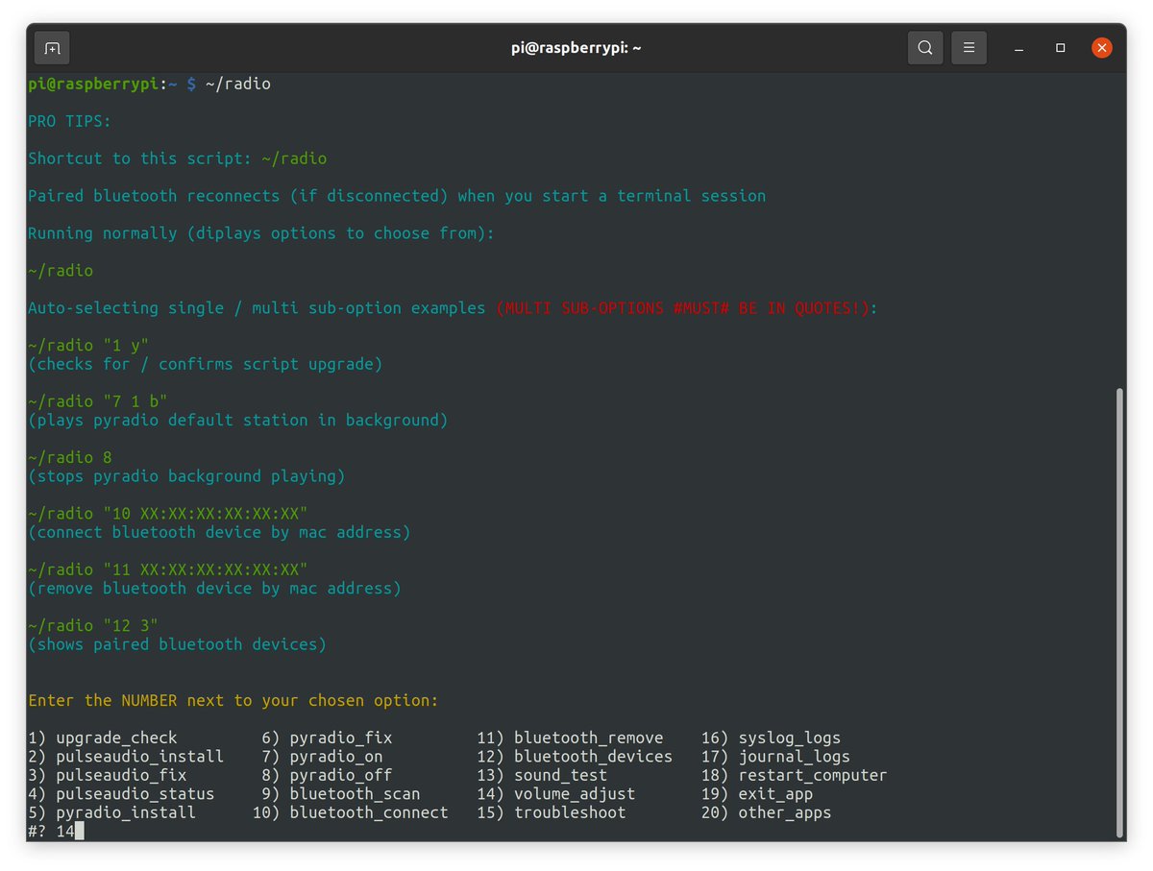Click "Shortcut to this script" line

pos(178,158)
